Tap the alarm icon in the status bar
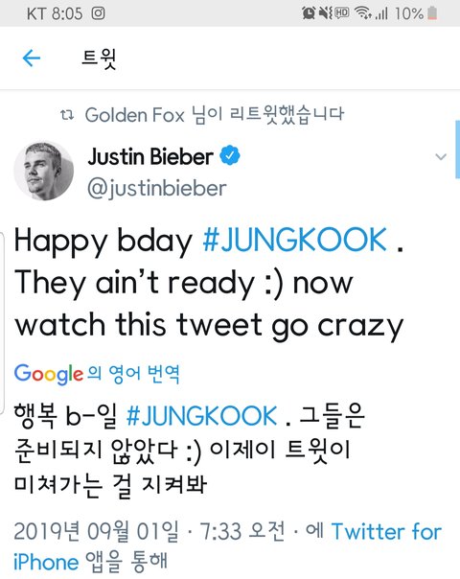Screen dimensions: 460x579 pyautogui.click(x=309, y=13)
